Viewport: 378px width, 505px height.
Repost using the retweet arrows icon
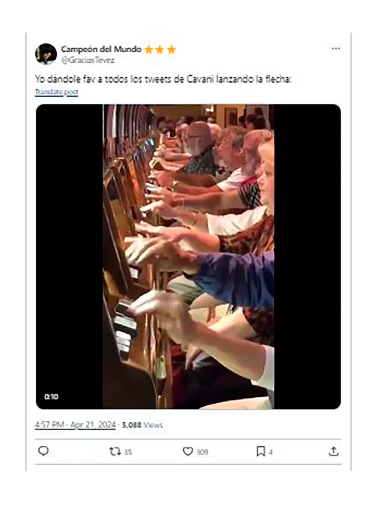(115, 452)
